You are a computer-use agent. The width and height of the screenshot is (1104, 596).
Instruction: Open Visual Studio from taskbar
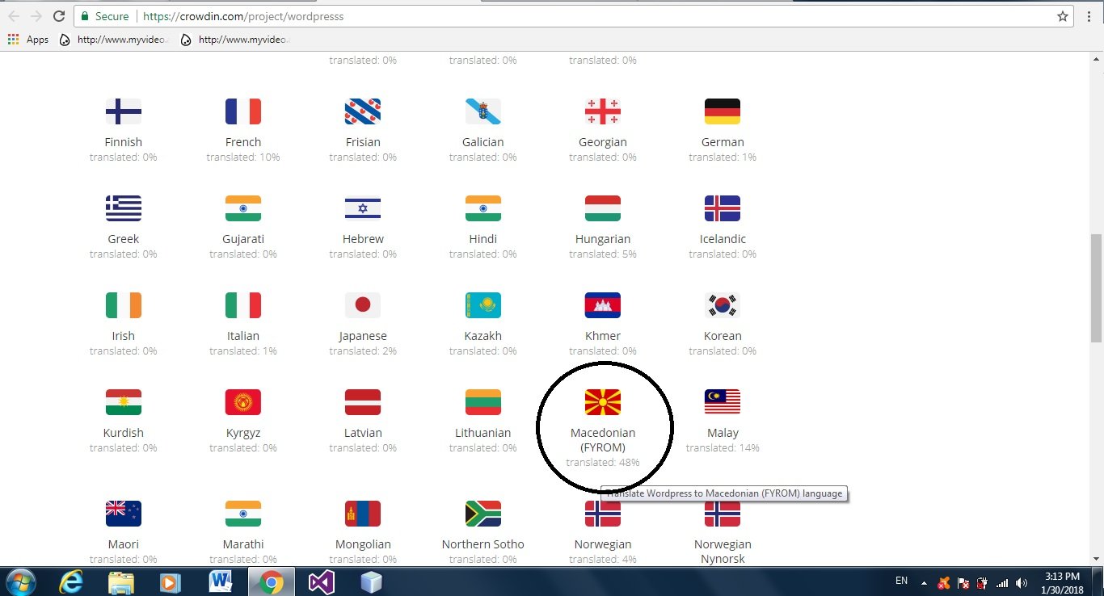(x=321, y=581)
